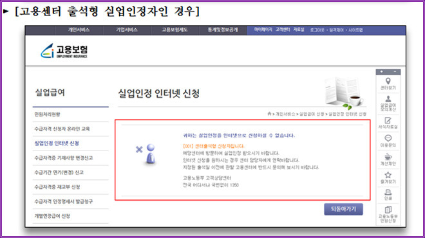Open 개별연장급여 신청 in the sidebar
425x238 pixels.
pos(52,216)
